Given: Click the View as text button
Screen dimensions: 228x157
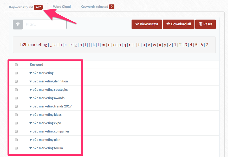Looking at the screenshot, I should (147, 24).
